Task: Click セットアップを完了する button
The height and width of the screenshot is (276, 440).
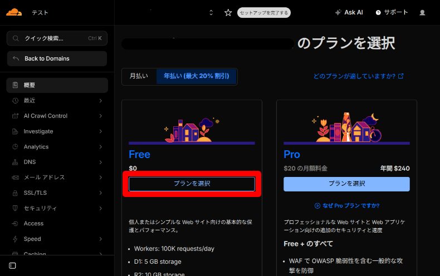Action: pyautogui.click(x=264, y=13)
